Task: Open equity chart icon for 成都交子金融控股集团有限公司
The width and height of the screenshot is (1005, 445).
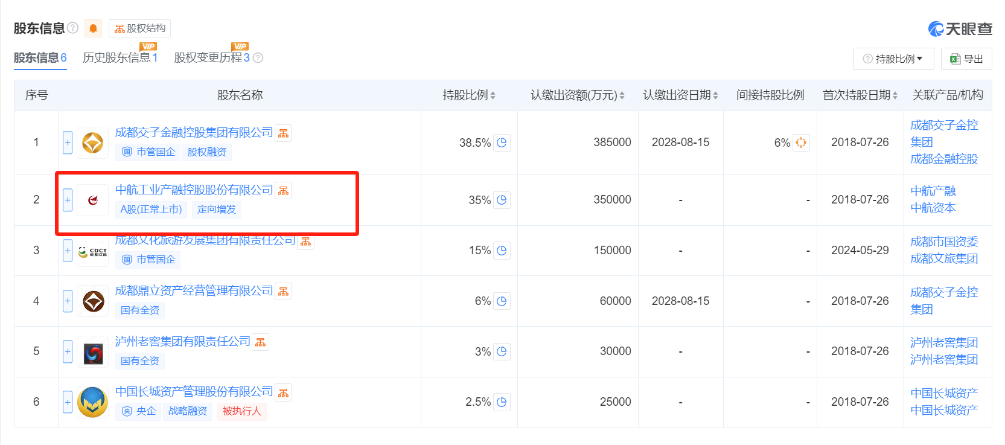Action: [x=283, y=133]
